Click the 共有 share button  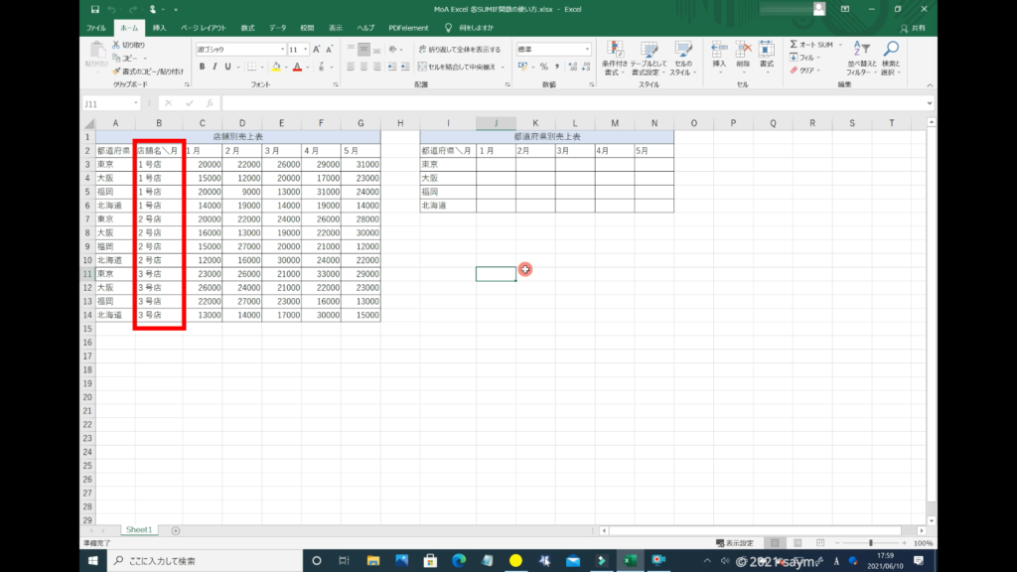[x=914, y=28]
